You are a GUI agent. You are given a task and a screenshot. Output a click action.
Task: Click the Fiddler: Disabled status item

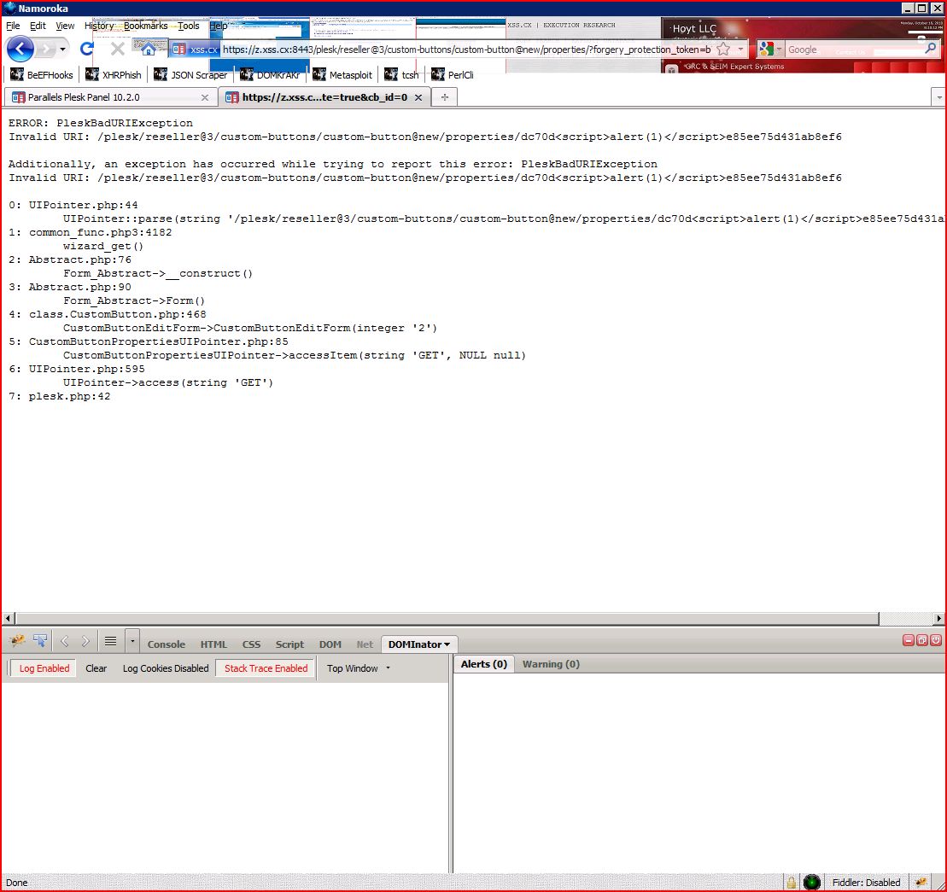[866, 883]
